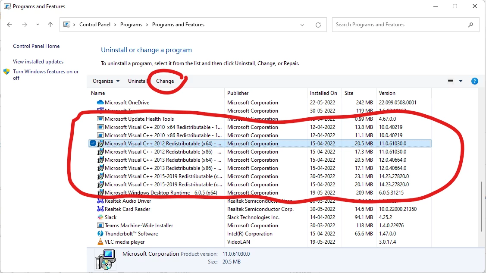
Task: Click Programs in the breadcrumb path
Action: [x=131, y=25]
